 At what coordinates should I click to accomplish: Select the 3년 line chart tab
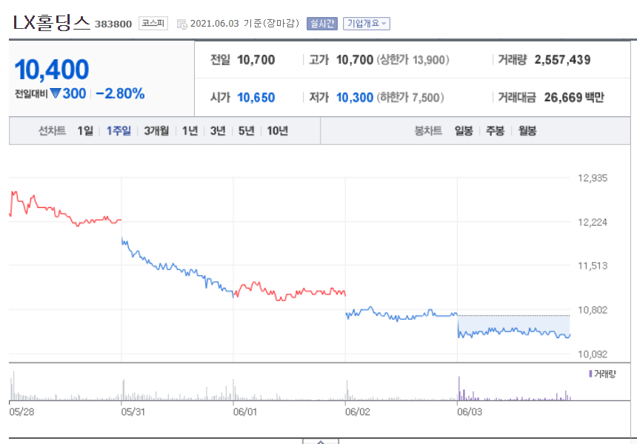point(218,131)
